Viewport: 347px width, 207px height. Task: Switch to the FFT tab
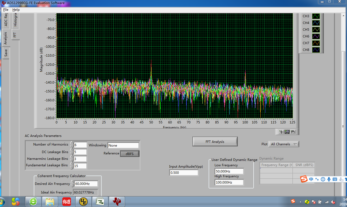coord(15,34)
